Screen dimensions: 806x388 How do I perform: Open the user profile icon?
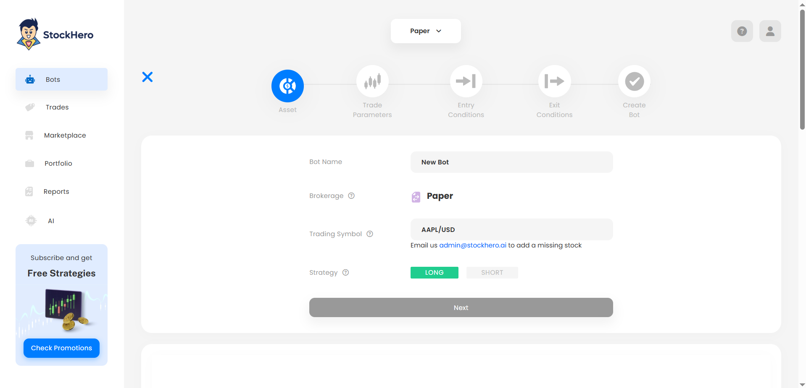tap(770, 31)
